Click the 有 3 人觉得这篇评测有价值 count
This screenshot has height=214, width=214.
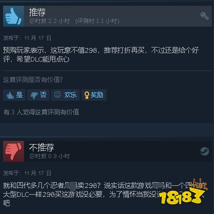(x=41, y=112)
